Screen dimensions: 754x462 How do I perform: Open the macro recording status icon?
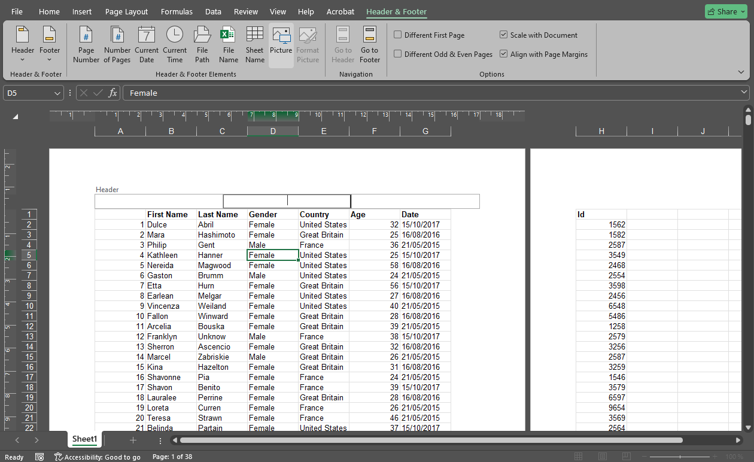click(39, 457)
